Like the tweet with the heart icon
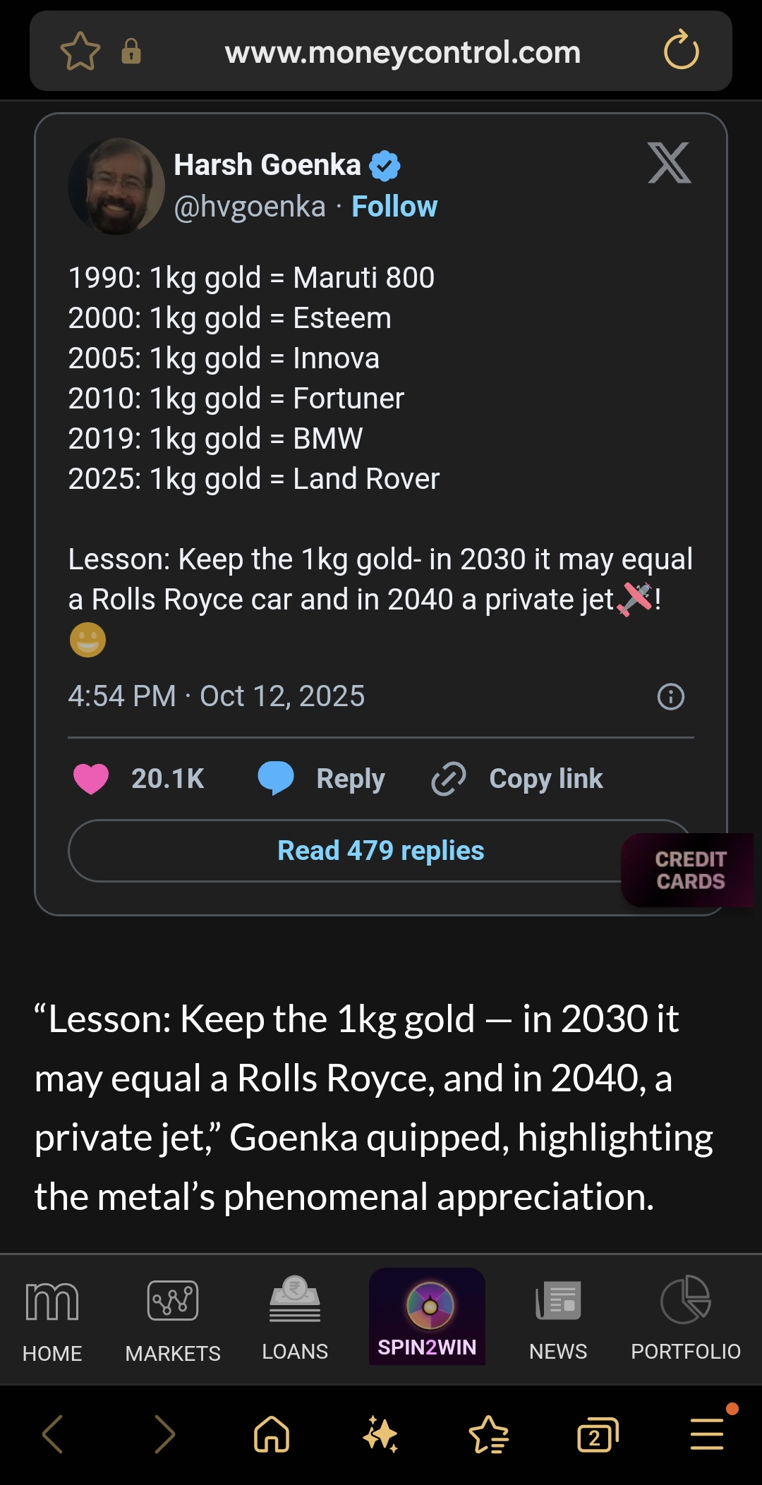Screen dimensions: 762x1485 pos(91,779)
